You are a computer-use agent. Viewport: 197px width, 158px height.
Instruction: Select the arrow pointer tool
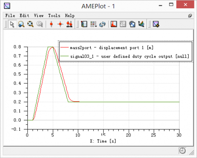(x=12, y=24)
